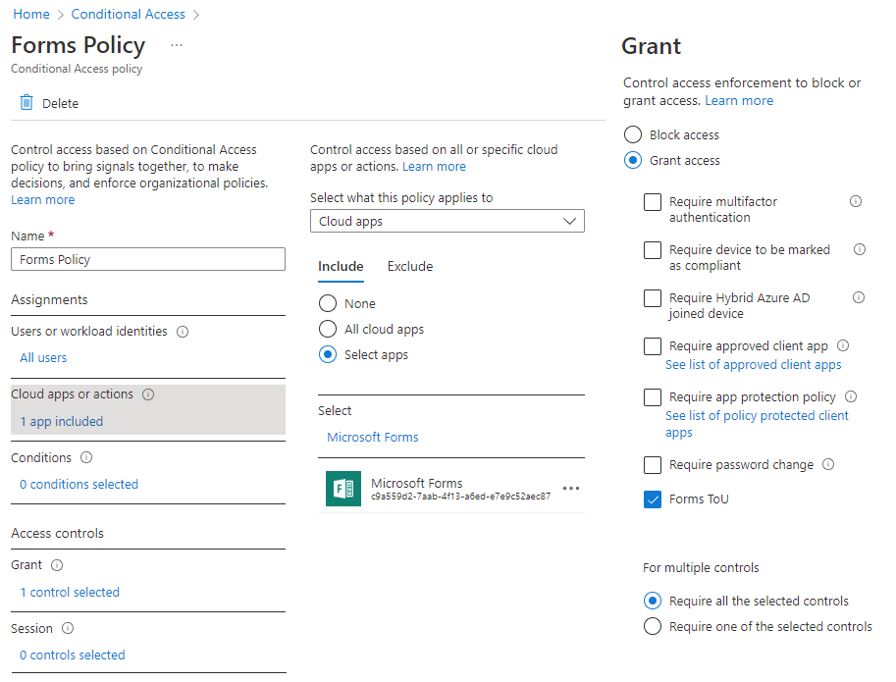Click info icon next to Conditions
Viewport: 896px width, 682px height.
[86, 457]
